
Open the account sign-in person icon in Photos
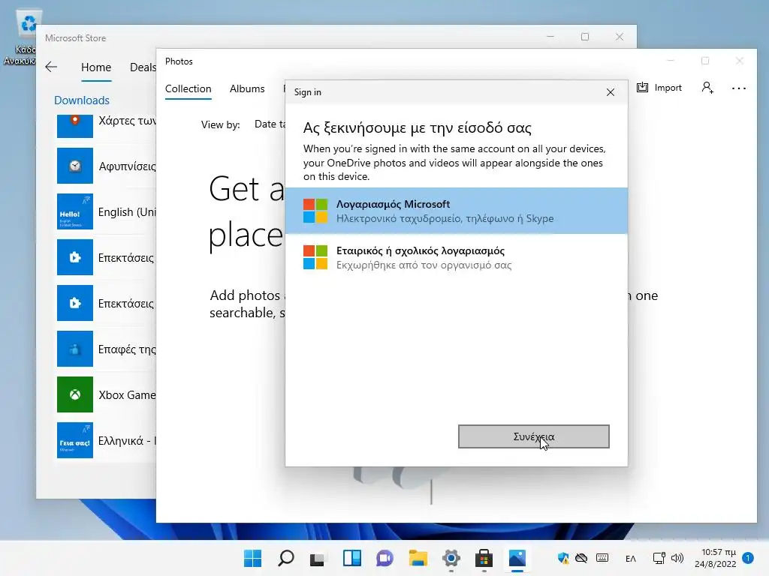707,88
